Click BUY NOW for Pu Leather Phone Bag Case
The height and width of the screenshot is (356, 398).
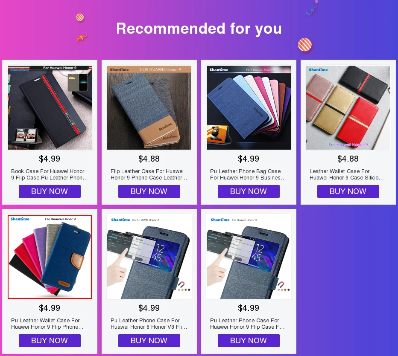(x=249, y=191)
